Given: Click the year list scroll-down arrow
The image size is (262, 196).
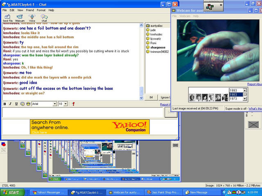Looking at the screenshot, I should tap(245, 99).
